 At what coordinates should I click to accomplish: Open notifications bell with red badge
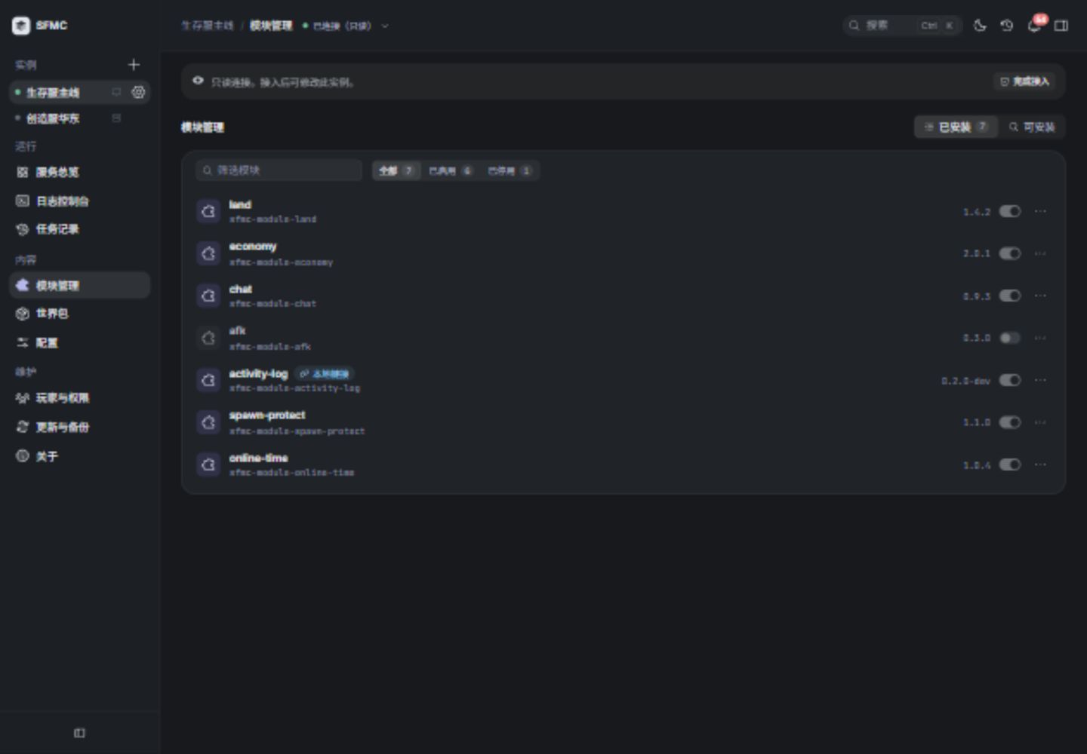click(1034, 26)
